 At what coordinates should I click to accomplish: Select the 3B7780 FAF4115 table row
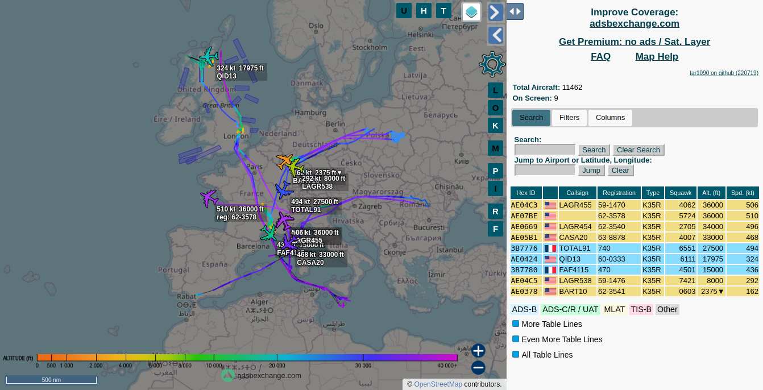(635, 270)
